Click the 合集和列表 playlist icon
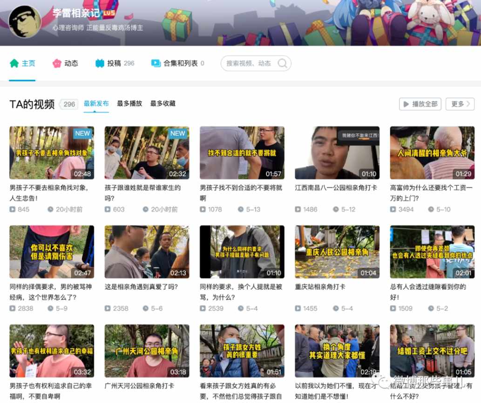This screenshot has height=403, width=481. pos(156,63)
